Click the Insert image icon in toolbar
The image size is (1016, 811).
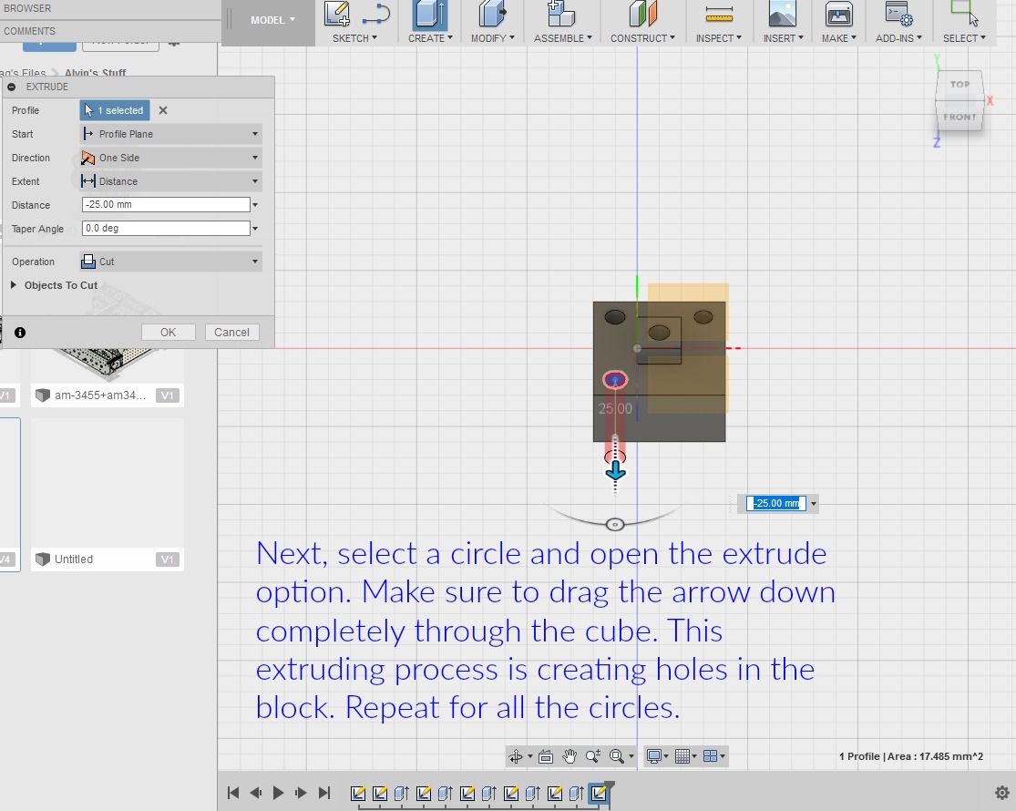783,14
